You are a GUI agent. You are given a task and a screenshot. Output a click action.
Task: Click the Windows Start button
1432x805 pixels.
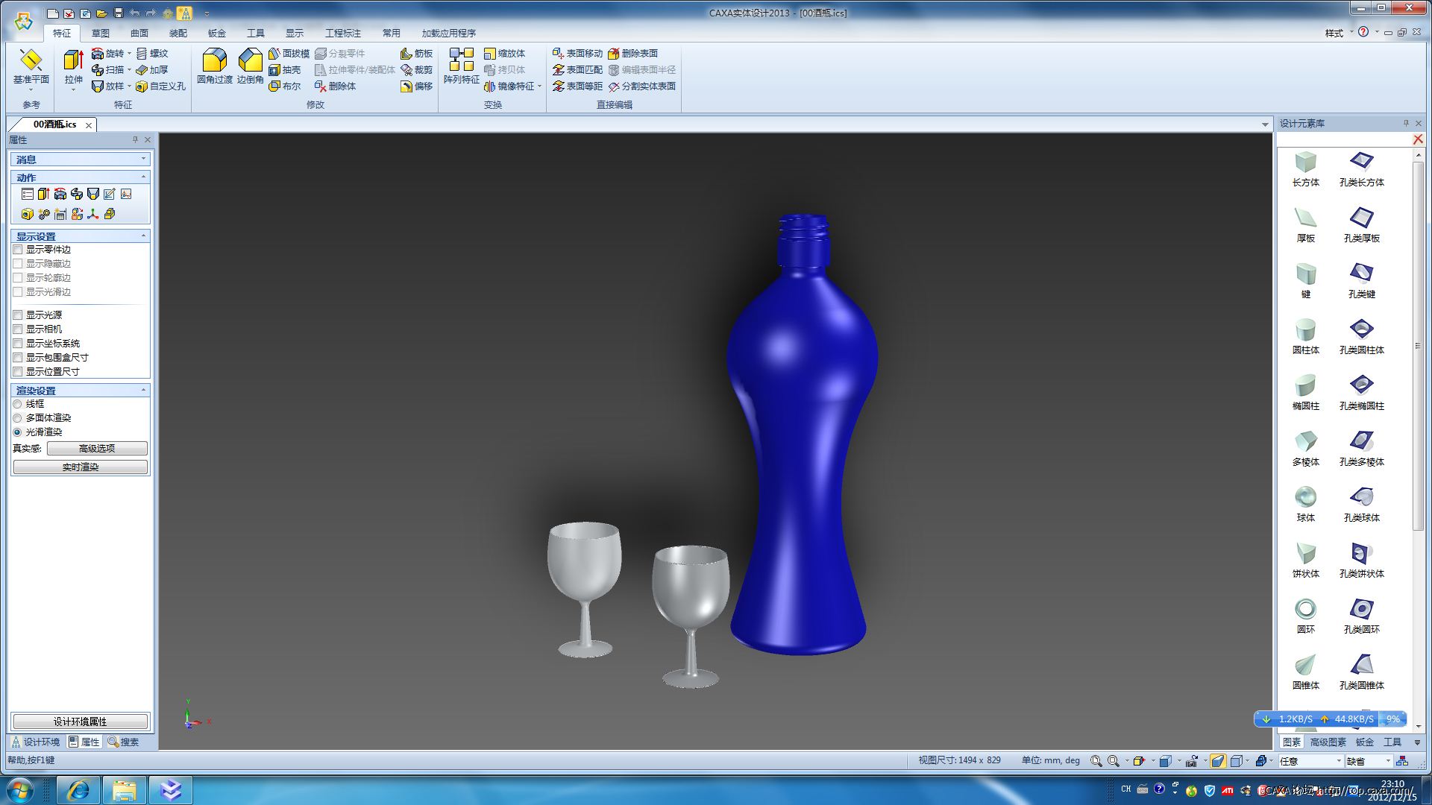click(20, 790)
